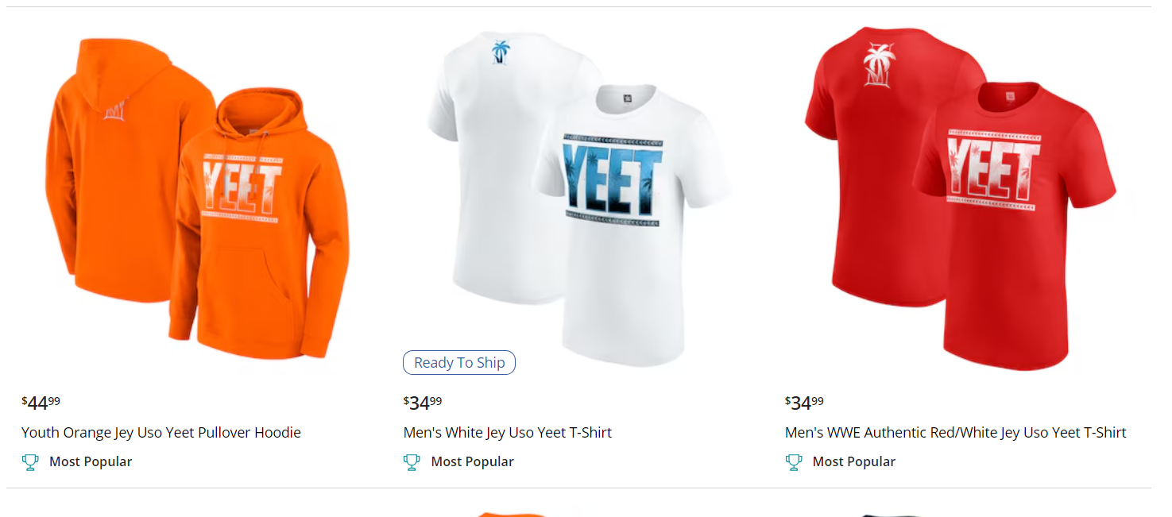This screenshot has width=1172, height=517.
Task: Click Most Popular label under orange hoodie
Action: [91, 461]
